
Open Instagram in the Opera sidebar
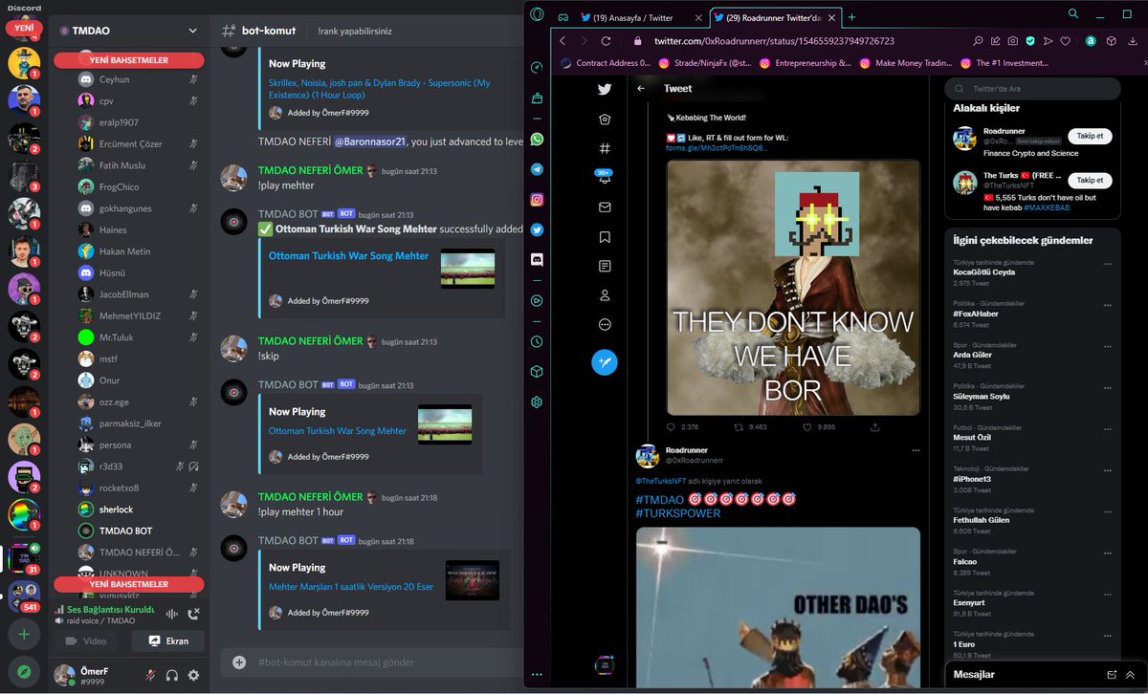(x=537, y=200)
